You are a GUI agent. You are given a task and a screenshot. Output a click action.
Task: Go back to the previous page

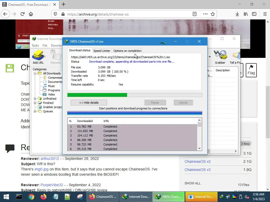(5, 14)
